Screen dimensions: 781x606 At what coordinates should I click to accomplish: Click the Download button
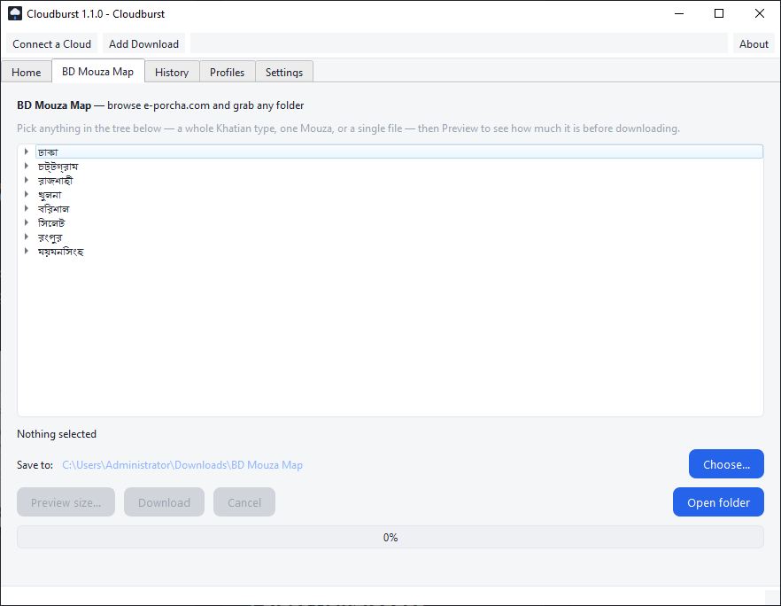[x=164, y=502]
